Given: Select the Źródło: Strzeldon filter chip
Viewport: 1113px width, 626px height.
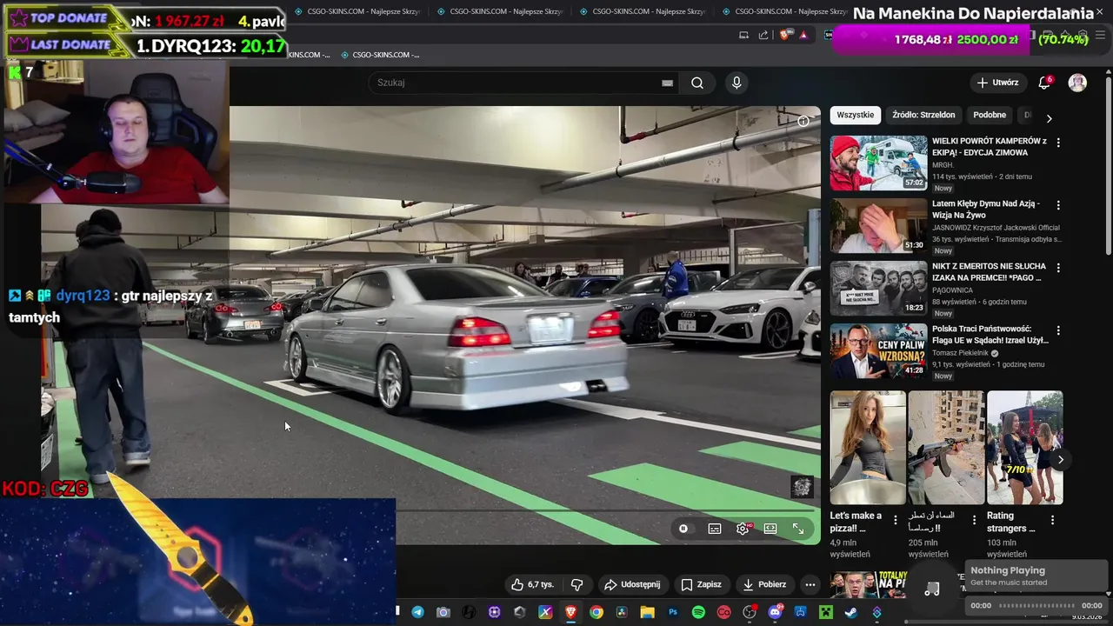Looking at the screenshot, I should click(x=923, y=115).
